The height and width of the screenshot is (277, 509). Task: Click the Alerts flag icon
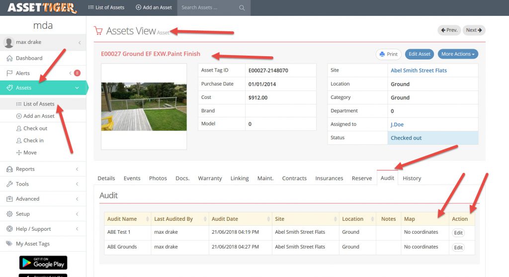pyautogui.click(x=9, y=73)
